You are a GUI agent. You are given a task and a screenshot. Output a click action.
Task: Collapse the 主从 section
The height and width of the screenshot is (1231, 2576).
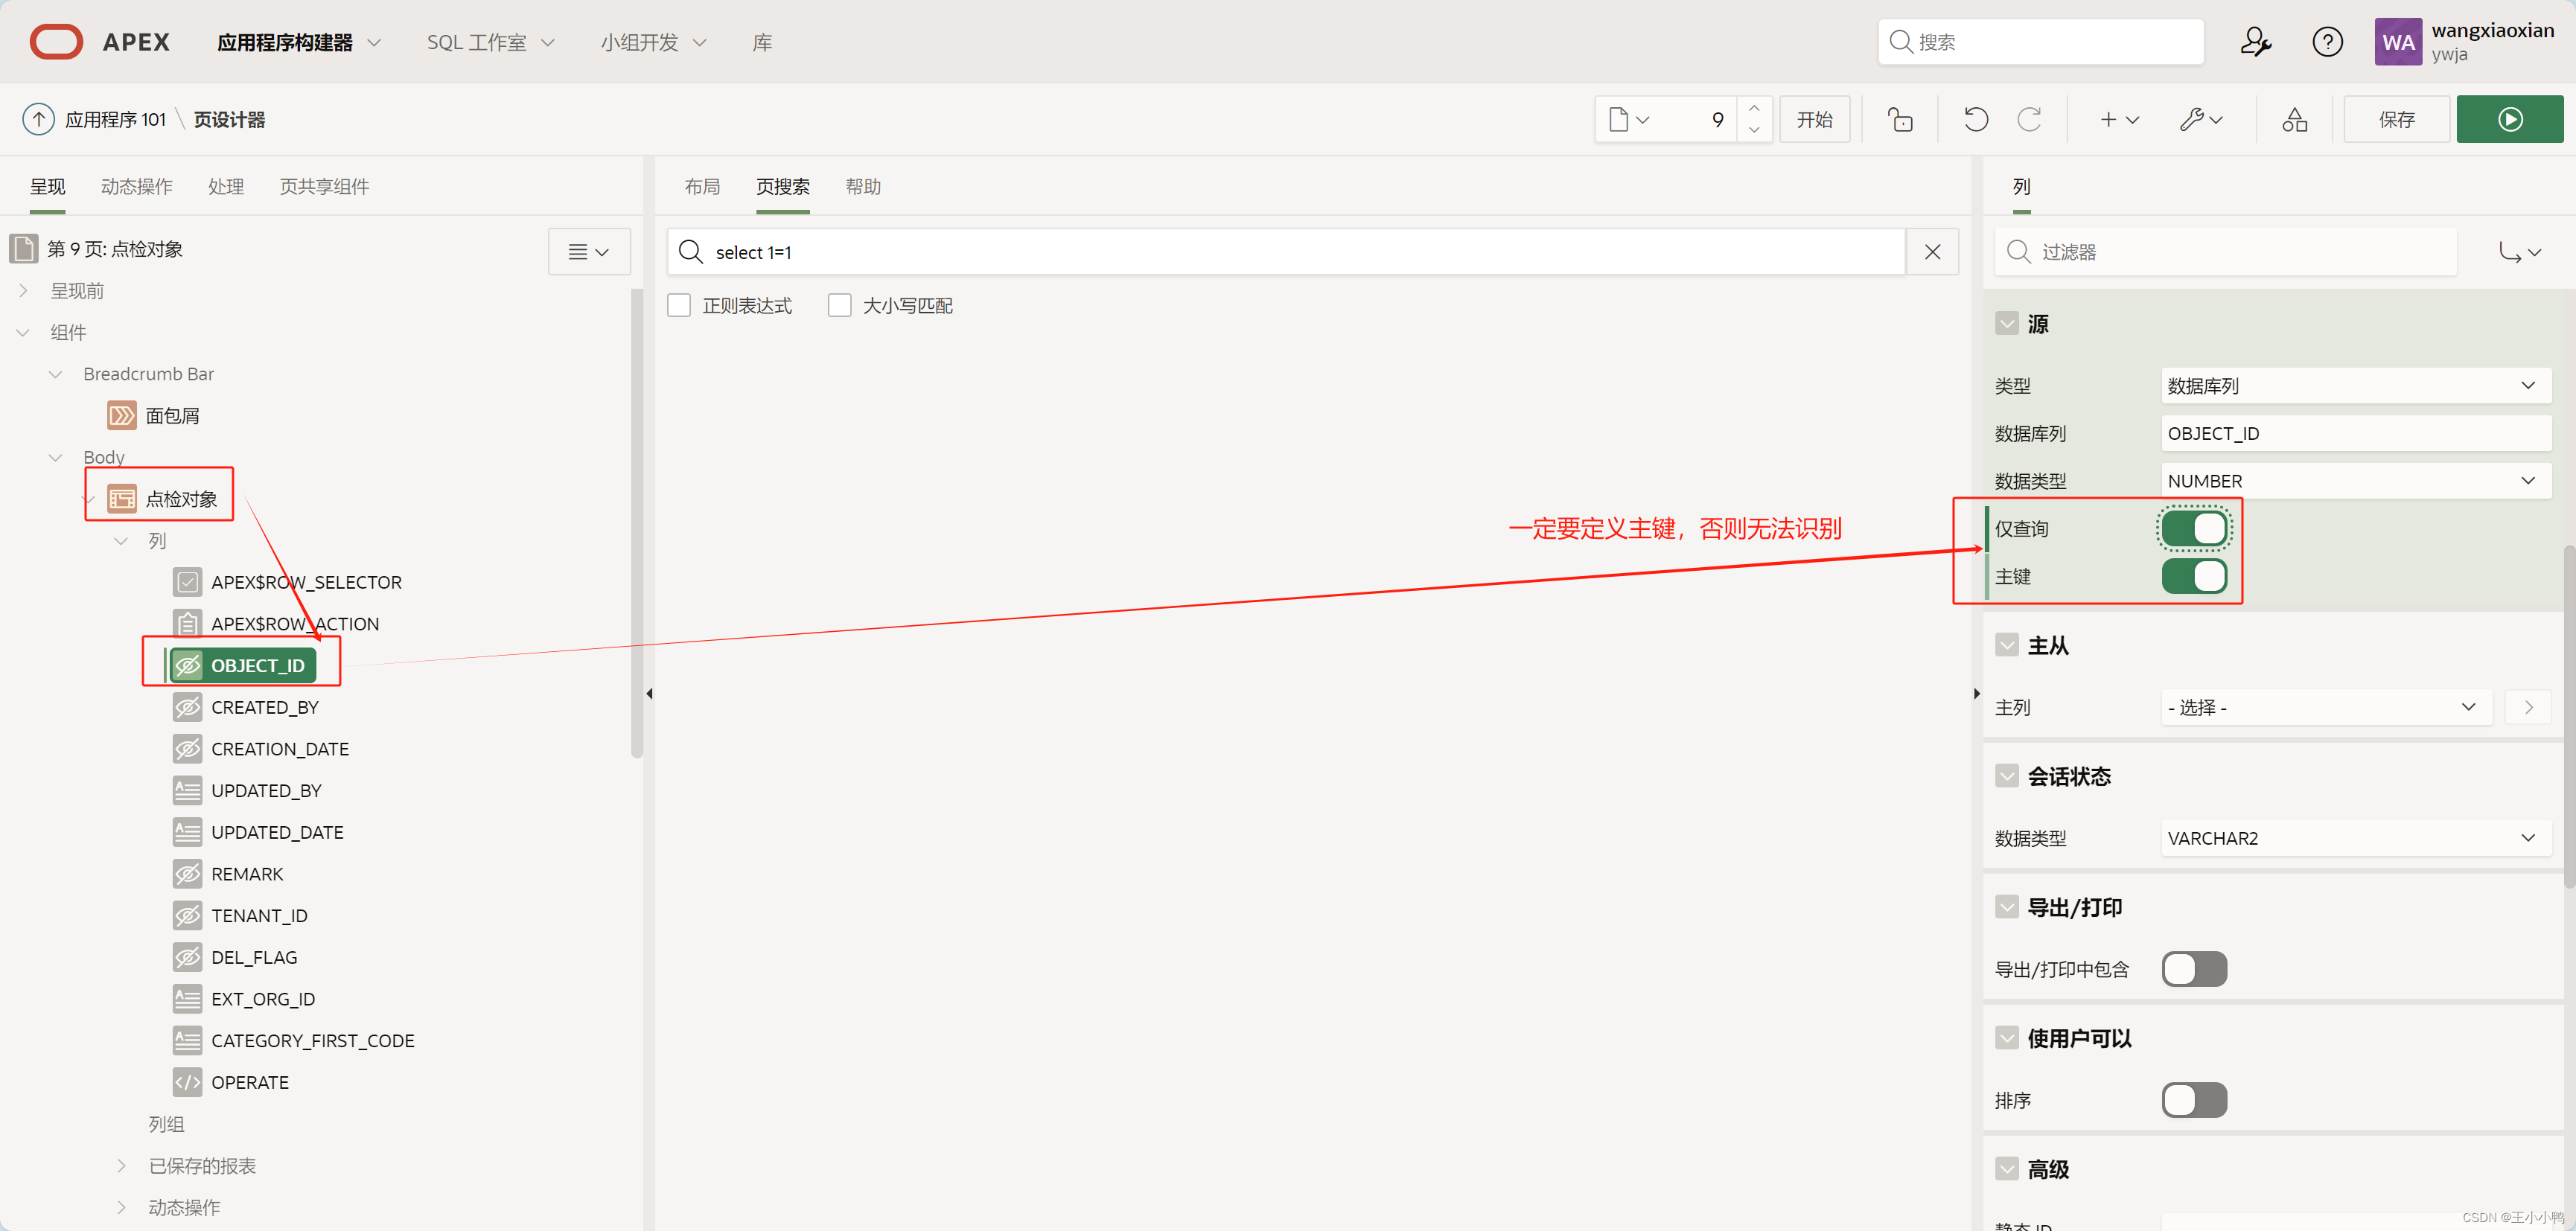2006,645
